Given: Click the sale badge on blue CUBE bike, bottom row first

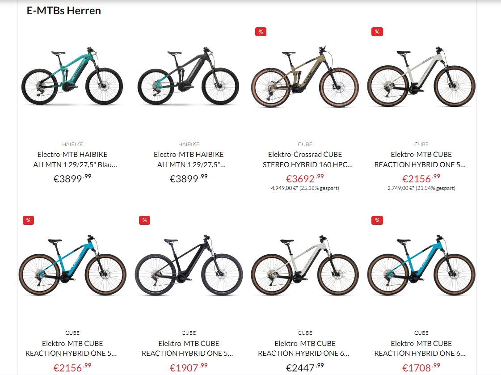Looking at the screenshot, I should coord(28,220).
